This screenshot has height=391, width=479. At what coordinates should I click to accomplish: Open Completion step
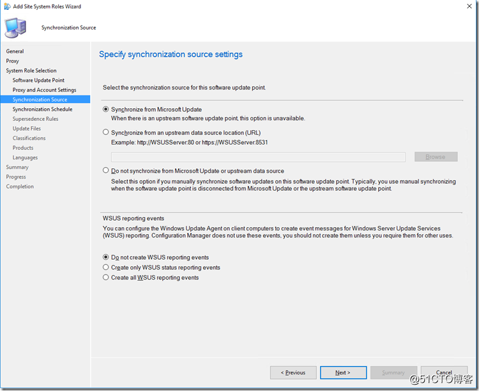pyautogui.click(x=20, y=186)
